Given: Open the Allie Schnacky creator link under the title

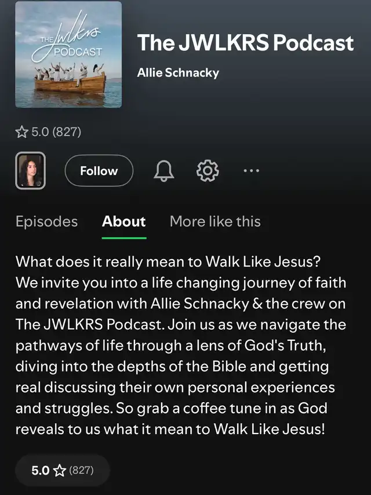Looking at the screenshot, I should pyautogui.click(x=177, y=72).
